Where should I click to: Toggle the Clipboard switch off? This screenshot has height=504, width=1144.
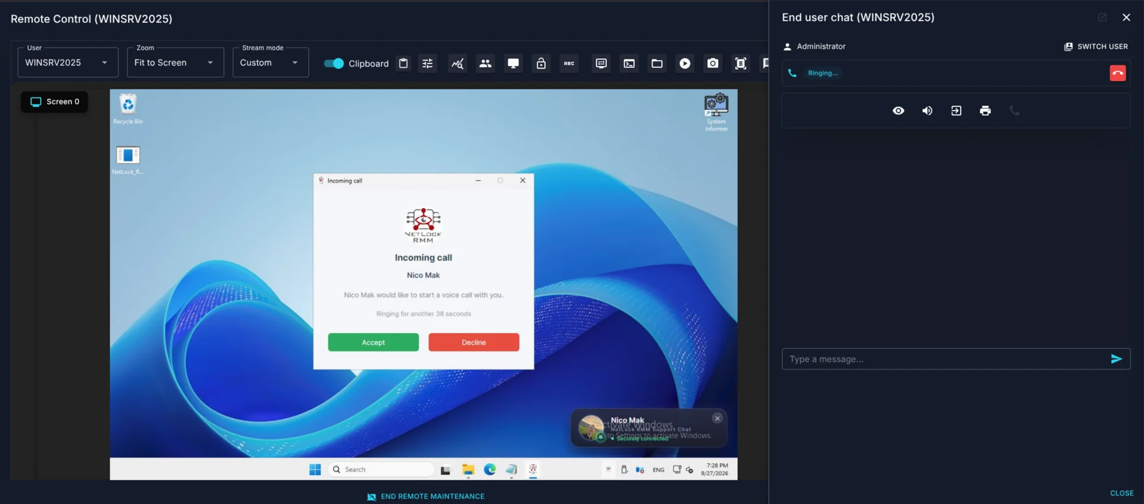click(334, 63)
